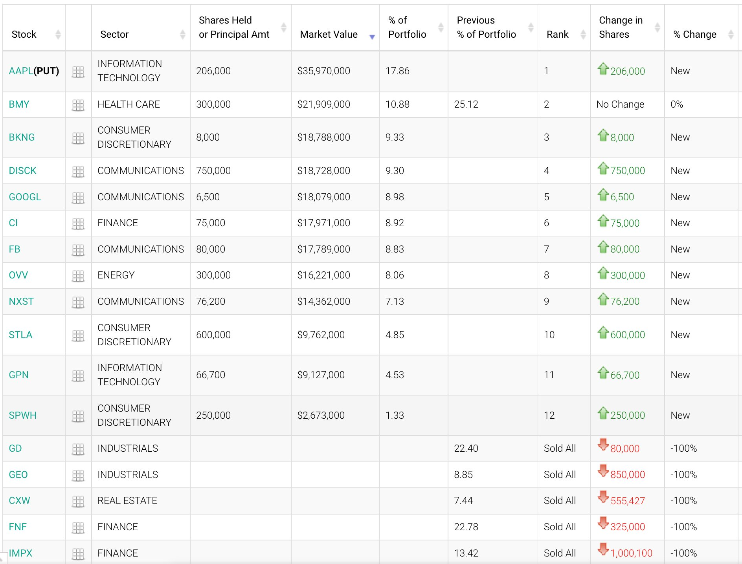This screenshot has width=742, height=564.
Task: Open the grid icon in the OVV row
Action: point(78,276)
